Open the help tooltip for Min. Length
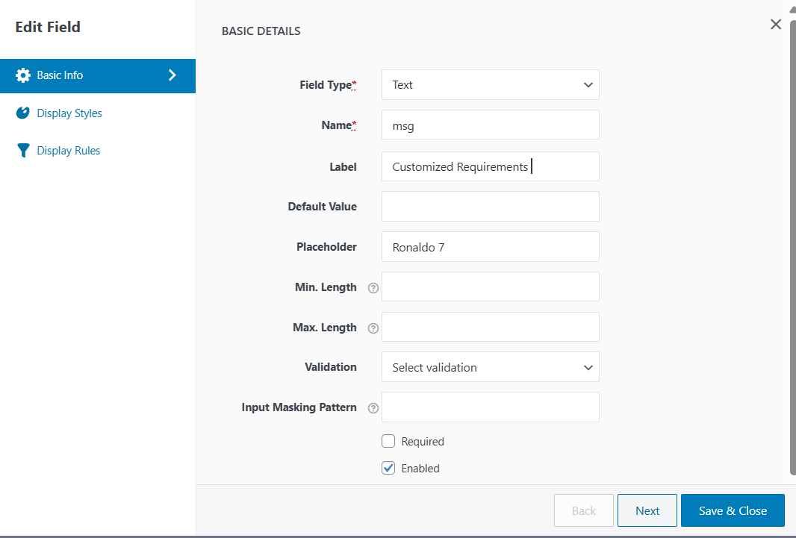 [x=373, y=287]
